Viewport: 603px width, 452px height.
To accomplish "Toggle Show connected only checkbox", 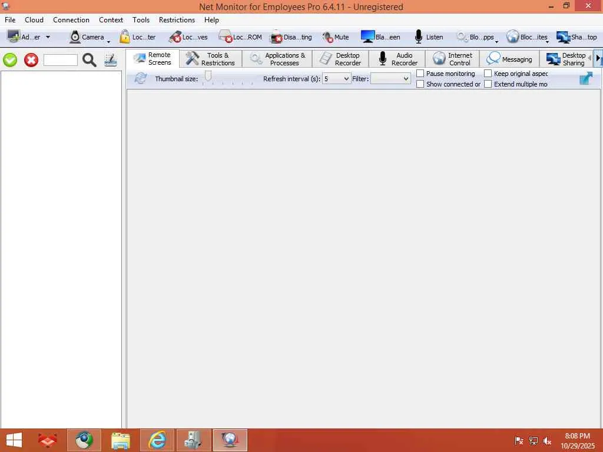I will pyautogui.click(x=420, y=84).
